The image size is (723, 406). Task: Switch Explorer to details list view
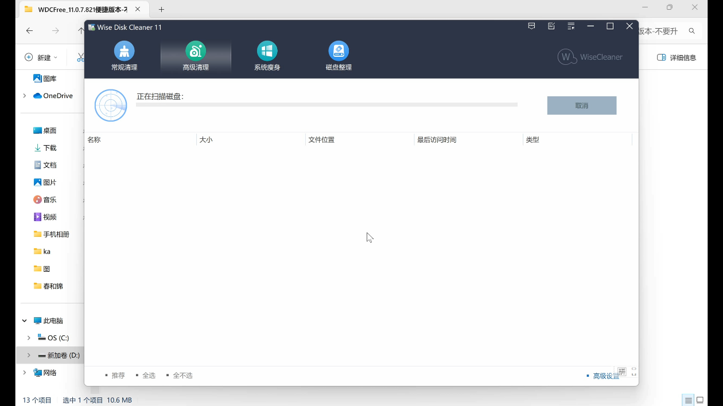pyautogui.click(x=688, y=400)
